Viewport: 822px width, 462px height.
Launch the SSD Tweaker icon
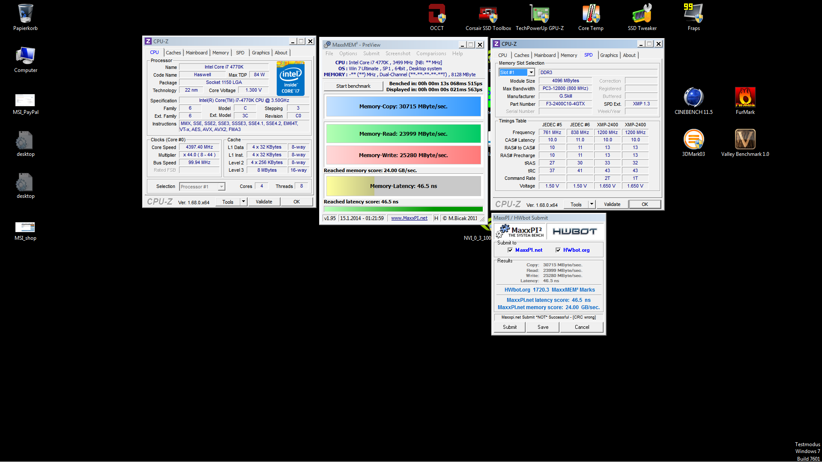coord(642,17)
